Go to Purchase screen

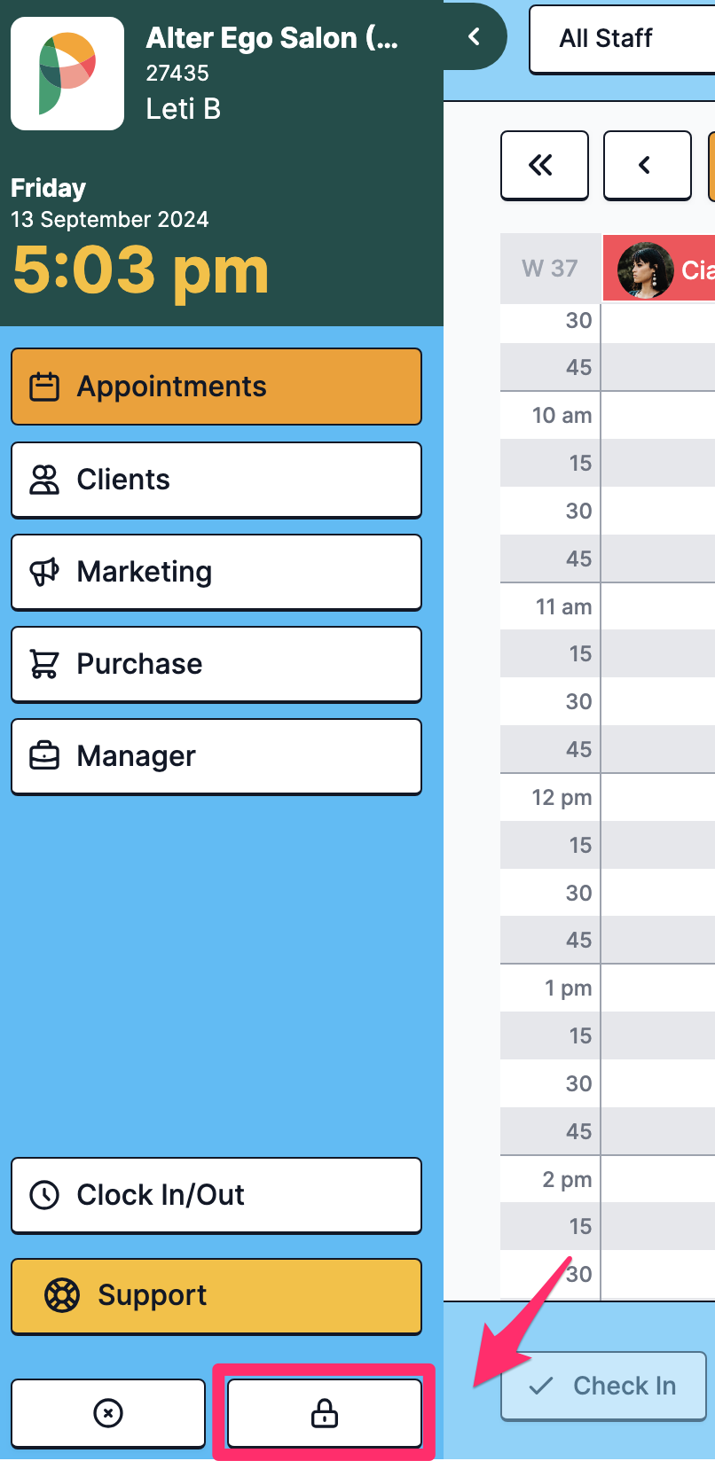pos(216,664)
